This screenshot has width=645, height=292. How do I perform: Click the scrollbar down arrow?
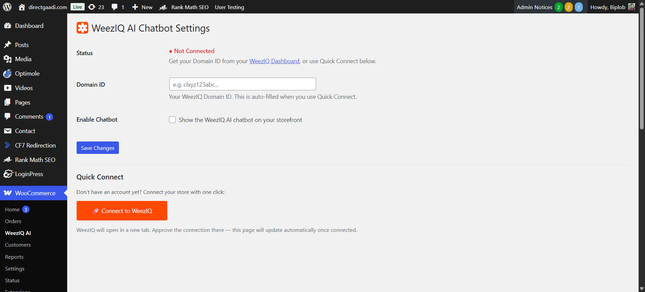tap(642, 289)
